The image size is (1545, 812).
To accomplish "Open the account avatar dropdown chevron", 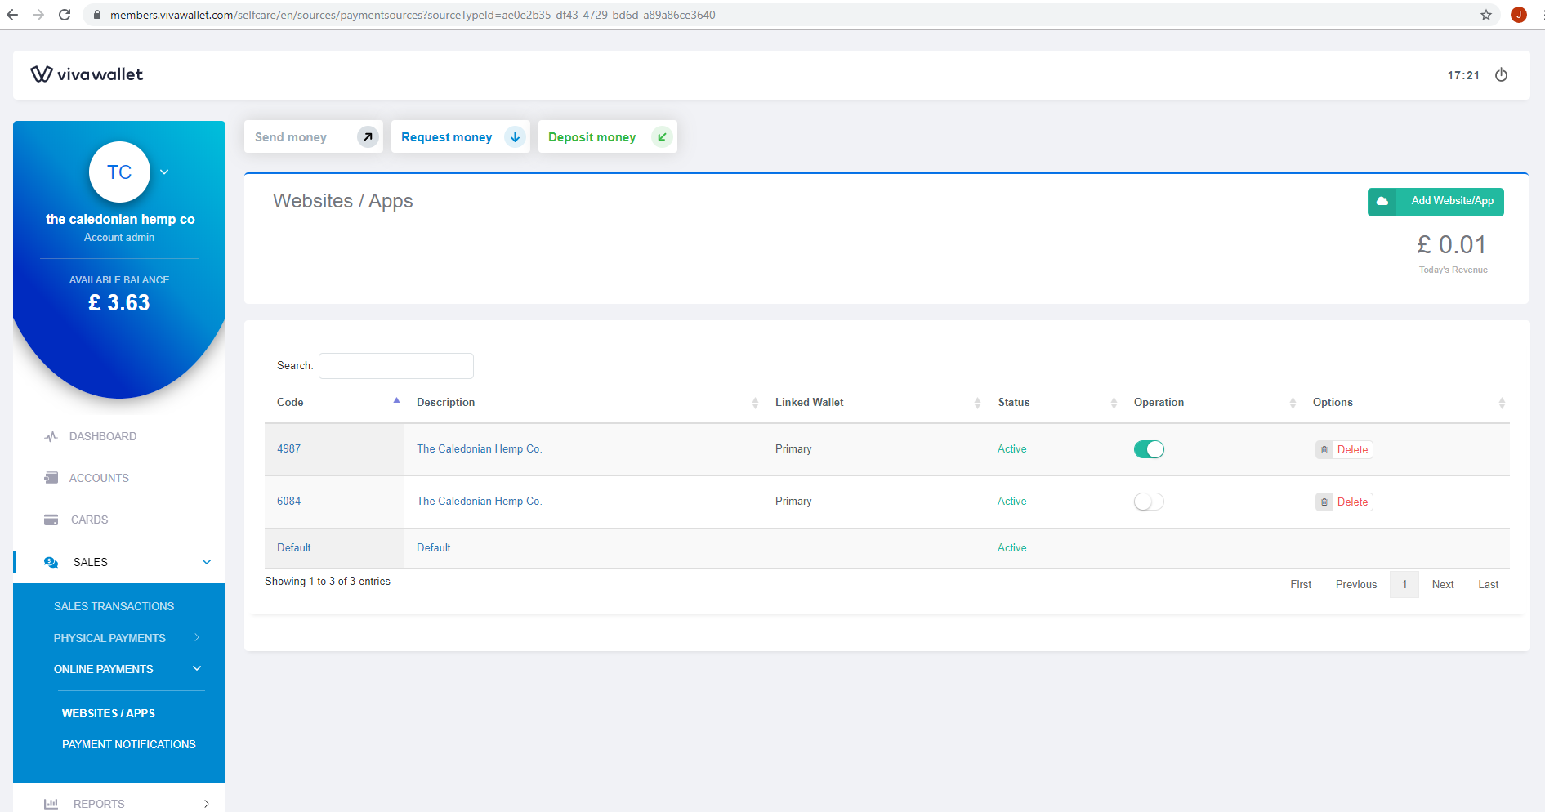I will (164, 172).
